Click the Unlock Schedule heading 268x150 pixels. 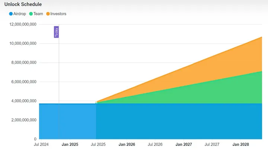(23, 4)
